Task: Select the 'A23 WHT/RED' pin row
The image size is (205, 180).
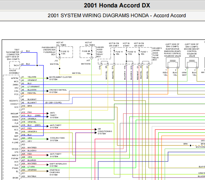Action: 29,148
